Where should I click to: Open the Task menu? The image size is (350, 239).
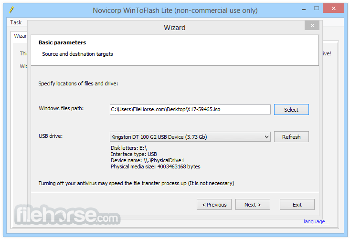16,22
